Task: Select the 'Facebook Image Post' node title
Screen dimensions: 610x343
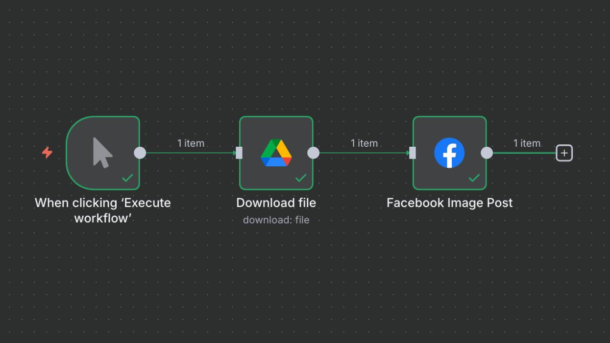Action: [x=449, y=203]
